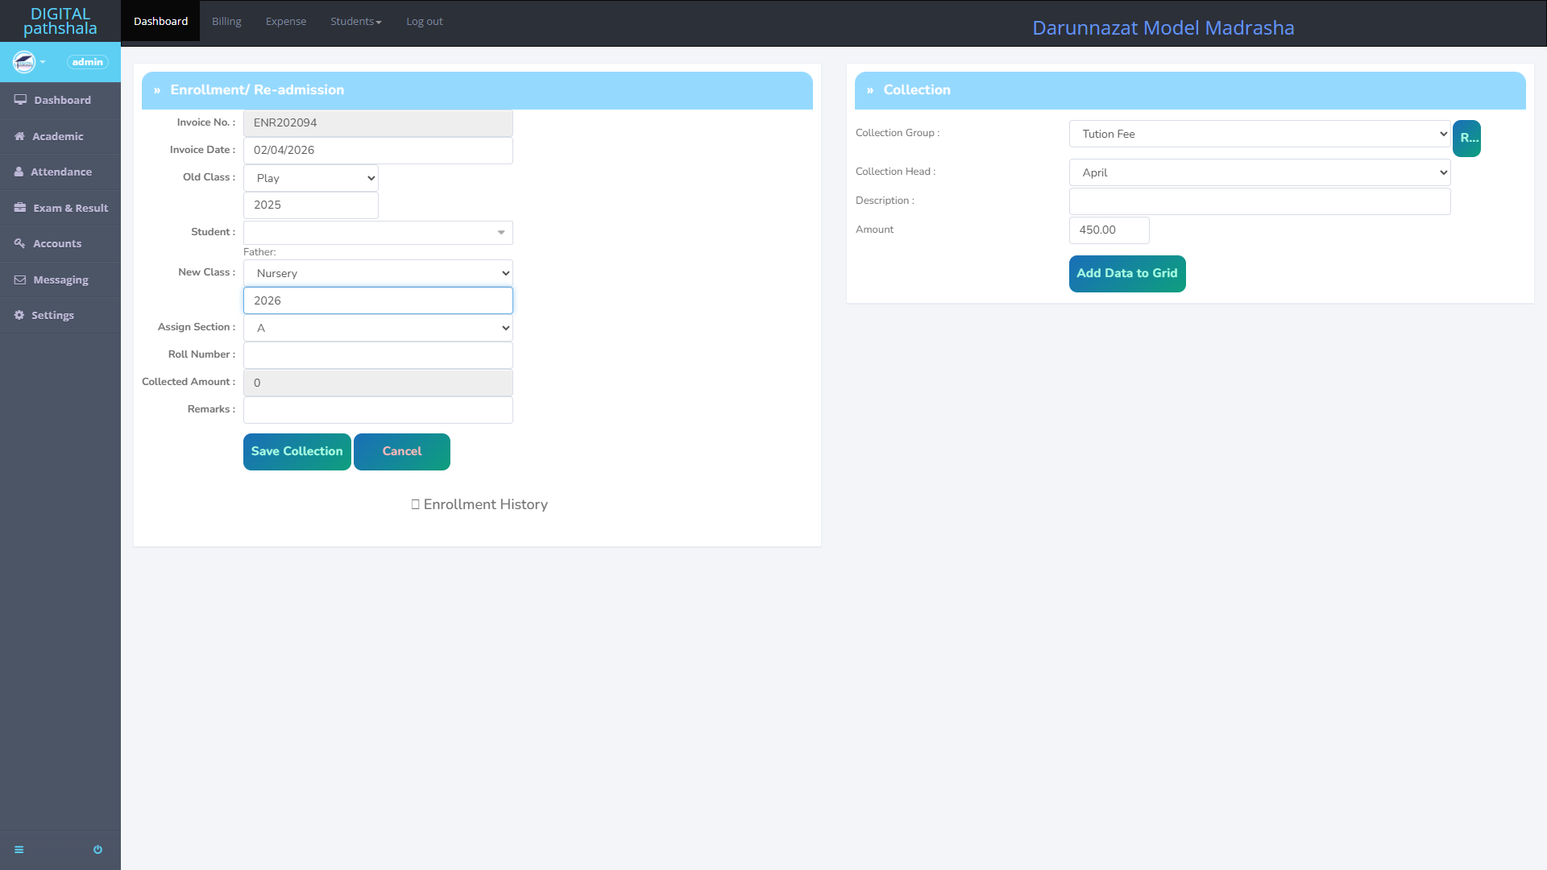This screenshot has height=870, width=1547.
Task: Toggle the hamburger menu icon at sidebar bottom
Action: (19, 849)
